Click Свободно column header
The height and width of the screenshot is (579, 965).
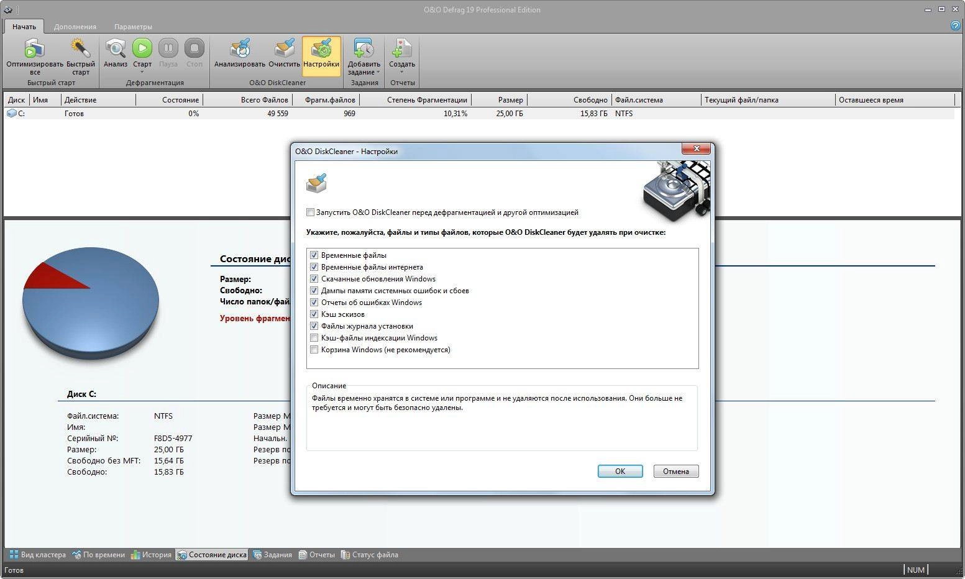569,100
